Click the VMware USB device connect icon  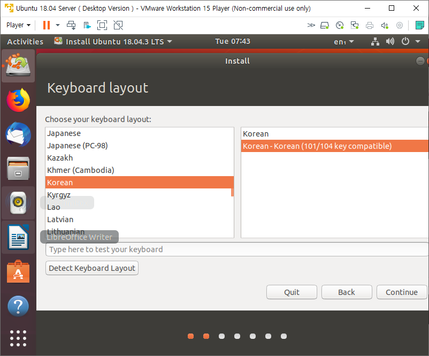(87, 26)
